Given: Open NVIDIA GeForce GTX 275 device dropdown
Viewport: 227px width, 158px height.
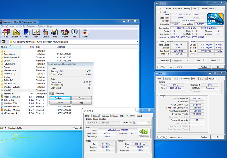Looking at the screenshot, I should click(119, 123).
